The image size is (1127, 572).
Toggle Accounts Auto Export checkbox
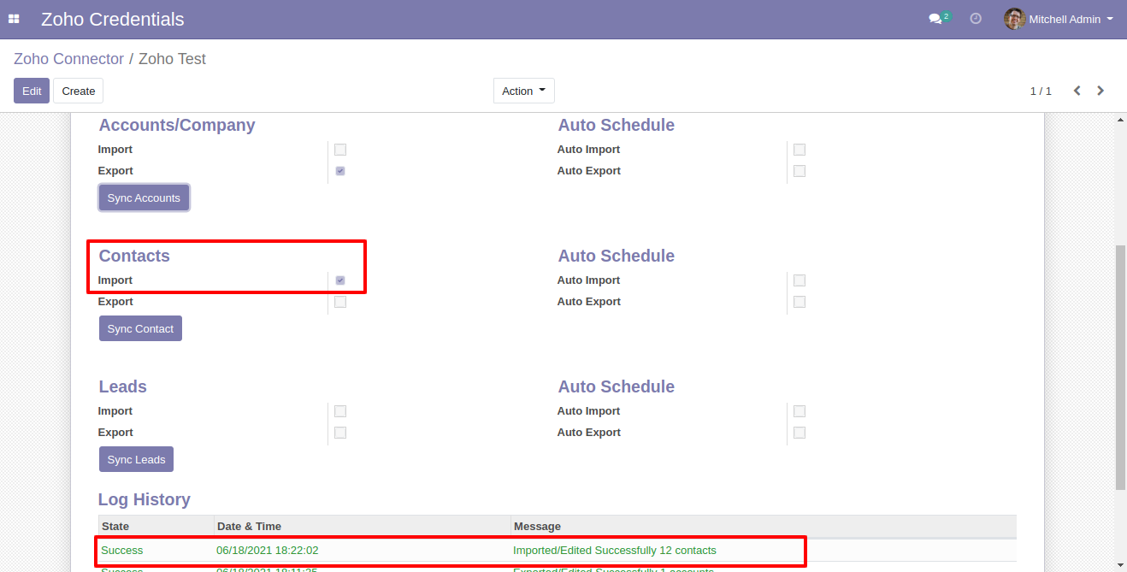tap(800, 171)
